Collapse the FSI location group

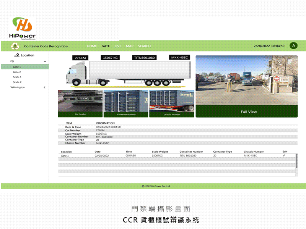tap(45, 61)
